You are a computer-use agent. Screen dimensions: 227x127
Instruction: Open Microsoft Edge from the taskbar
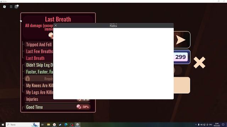click(66, 125)
